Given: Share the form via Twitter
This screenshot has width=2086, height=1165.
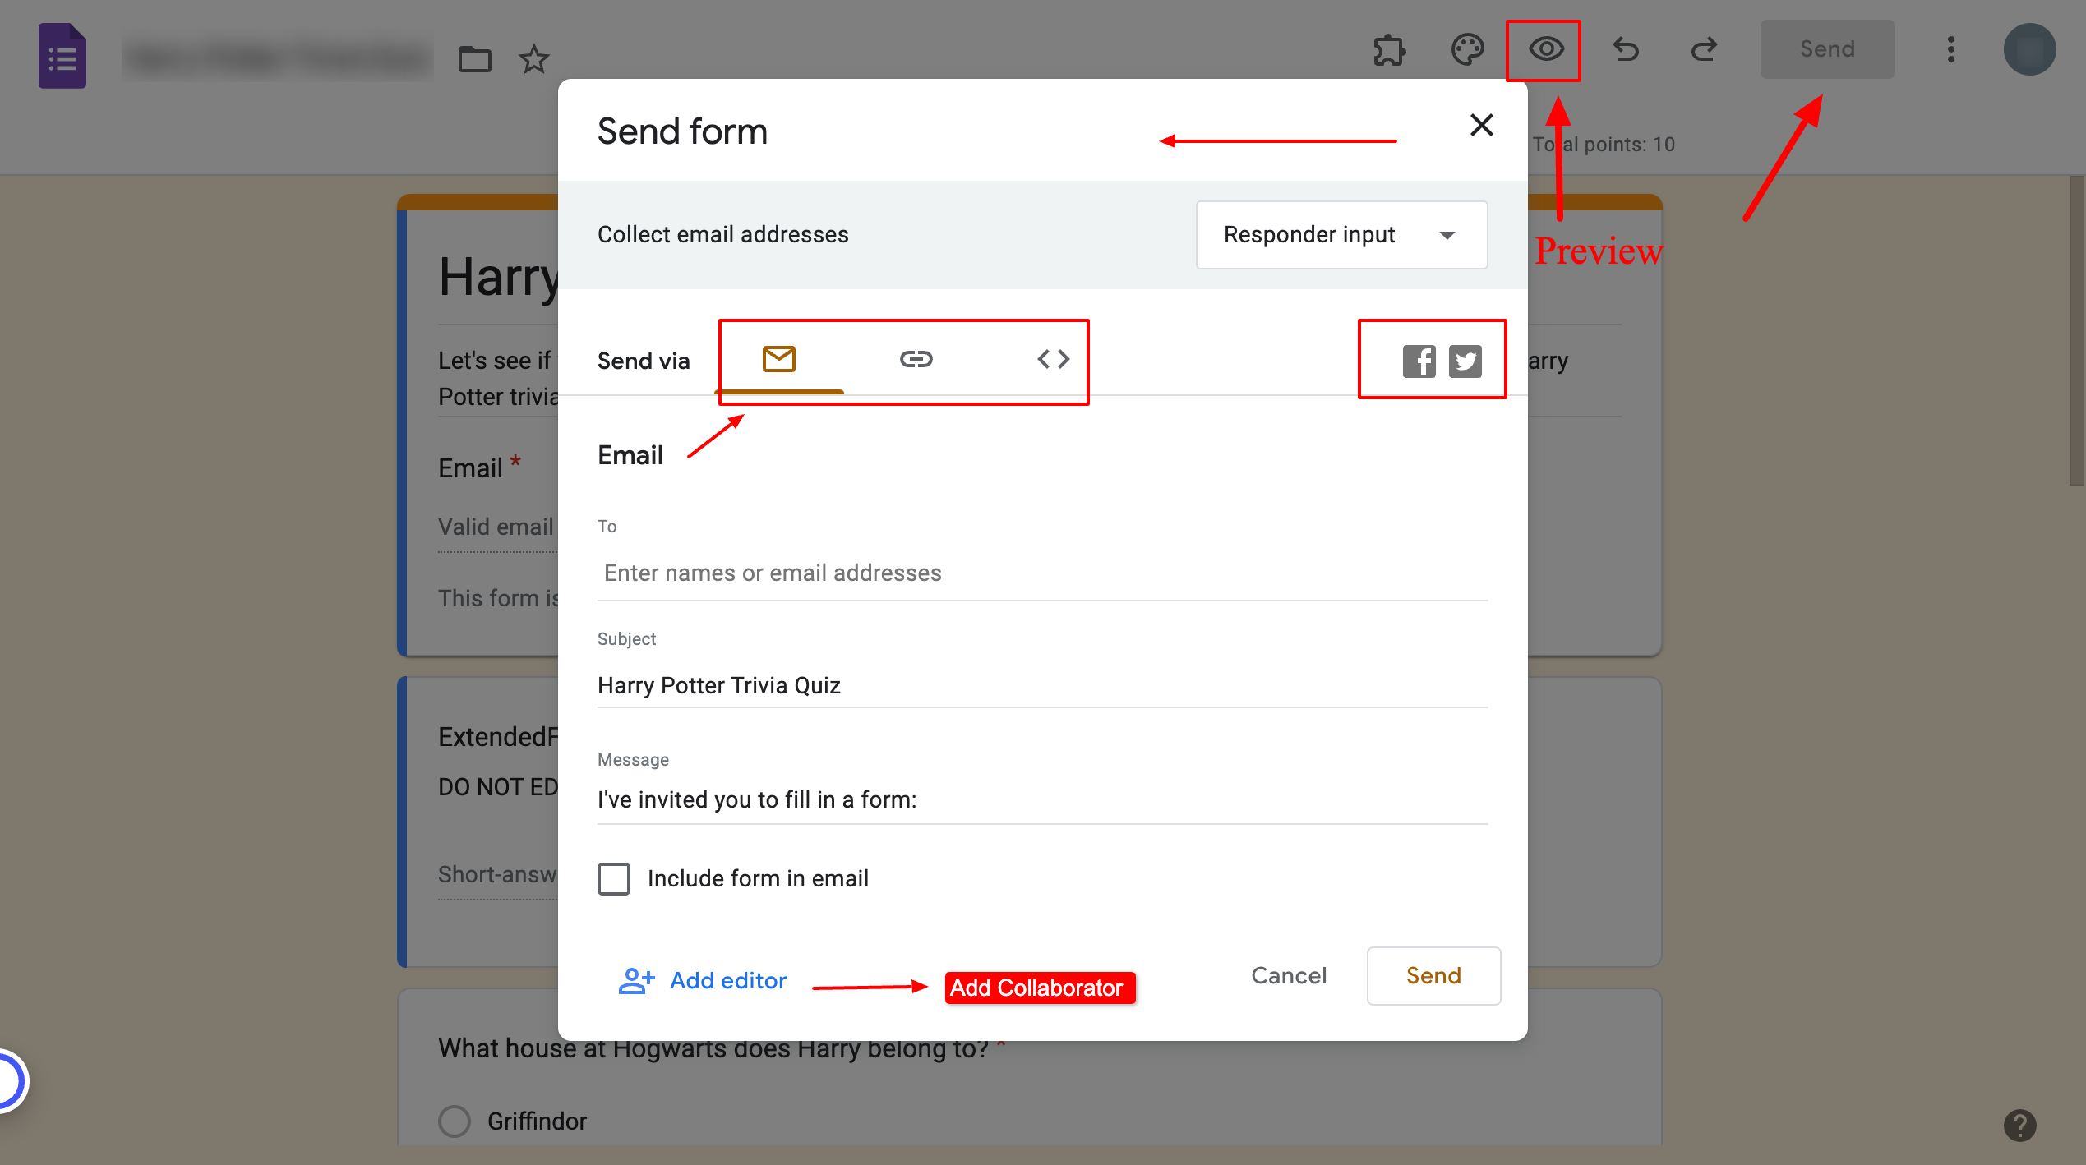Looking at the screenshot, I should coord(1465,360).
